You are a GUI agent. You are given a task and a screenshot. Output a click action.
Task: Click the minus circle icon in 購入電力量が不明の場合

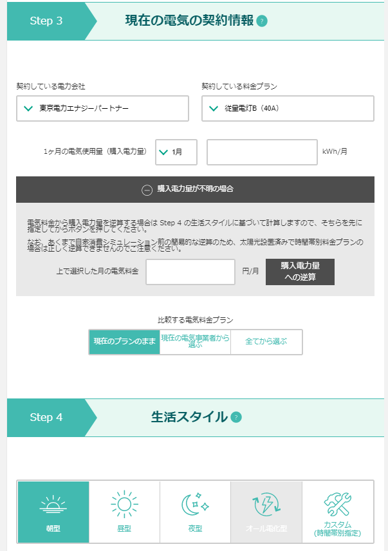coord(147,190)
